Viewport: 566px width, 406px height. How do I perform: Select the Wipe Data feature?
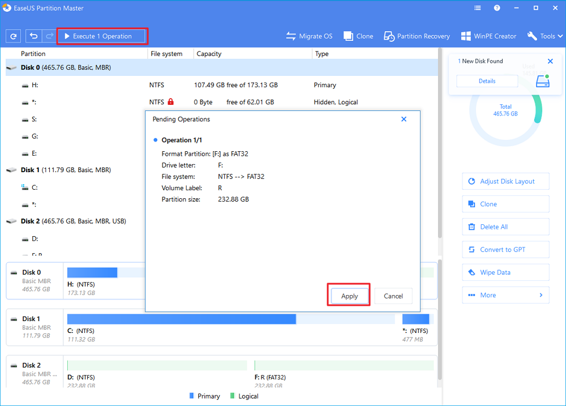click(x=505, y=272)
